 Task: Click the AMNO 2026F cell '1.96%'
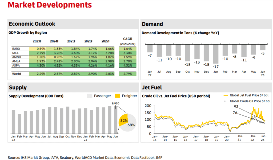89,57
